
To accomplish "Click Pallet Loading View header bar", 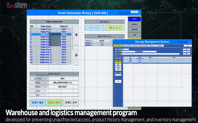I will tap(54, 22).
